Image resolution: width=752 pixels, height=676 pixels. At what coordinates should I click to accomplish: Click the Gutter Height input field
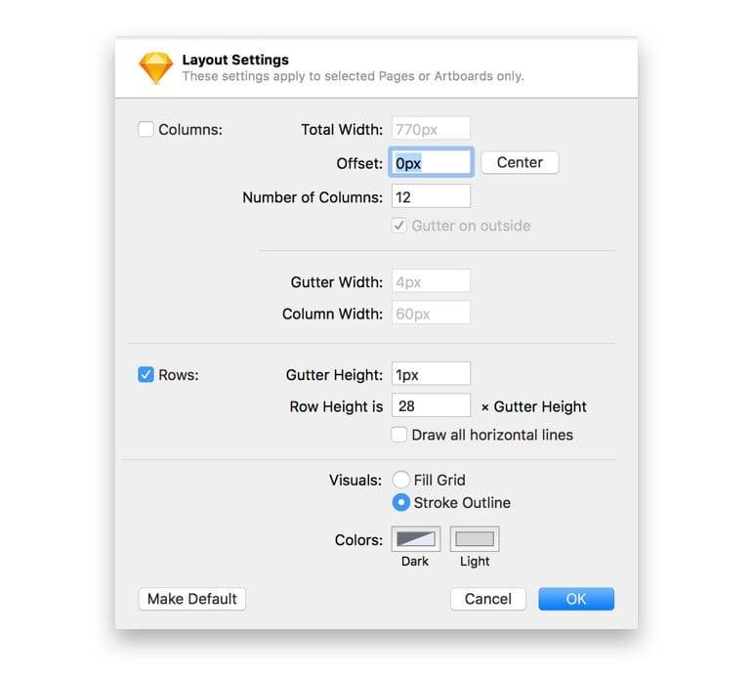pyautogui.click(x=431, y=374)
